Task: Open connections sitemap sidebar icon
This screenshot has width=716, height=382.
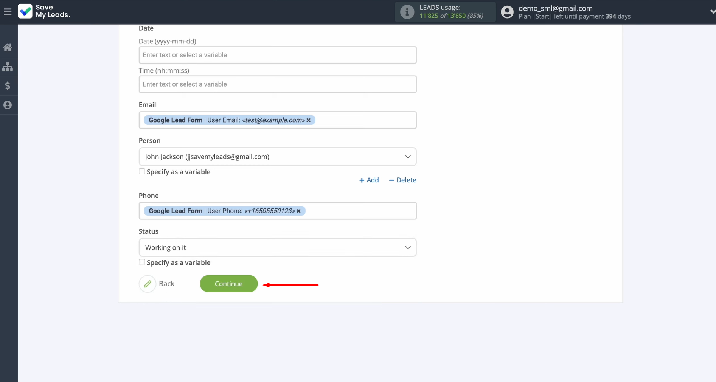Action: (x=8, y=67)
